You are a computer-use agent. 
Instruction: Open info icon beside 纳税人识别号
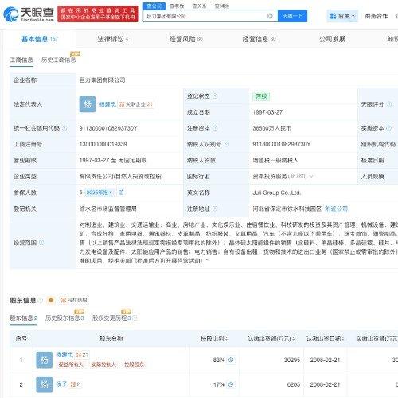click(226, 144)
